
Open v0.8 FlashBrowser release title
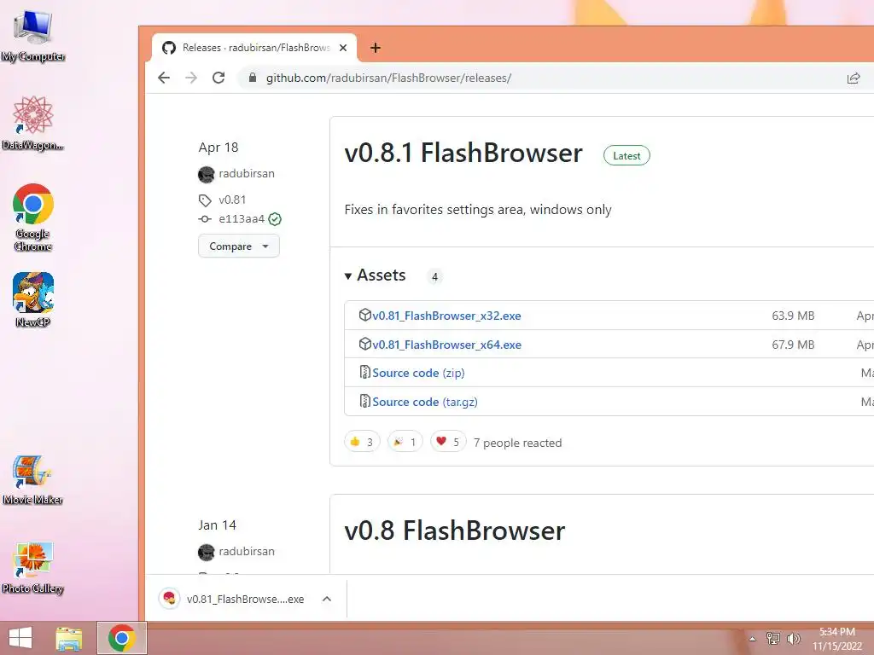coord(454,530)
